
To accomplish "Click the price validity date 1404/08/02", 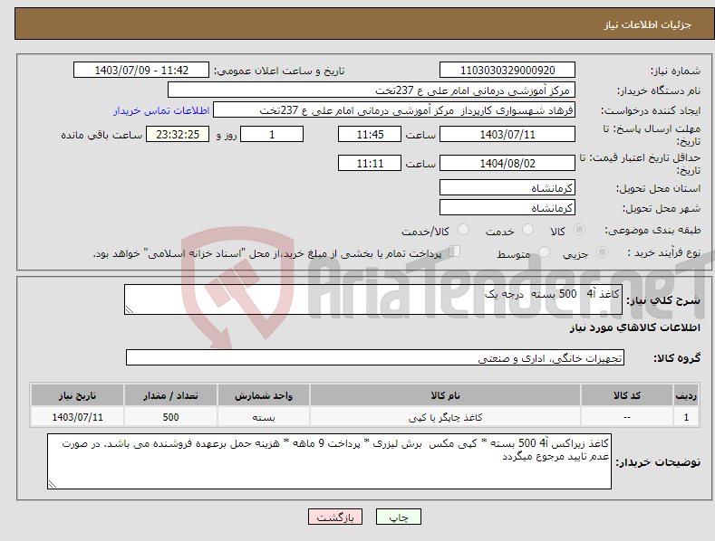I will (x=507, y=163).
